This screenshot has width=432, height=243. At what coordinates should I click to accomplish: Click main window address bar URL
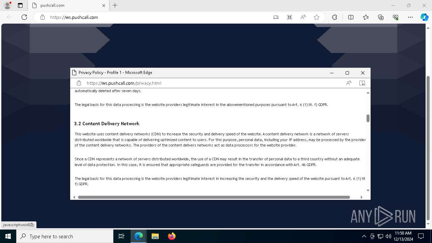(x=74, y=17)
